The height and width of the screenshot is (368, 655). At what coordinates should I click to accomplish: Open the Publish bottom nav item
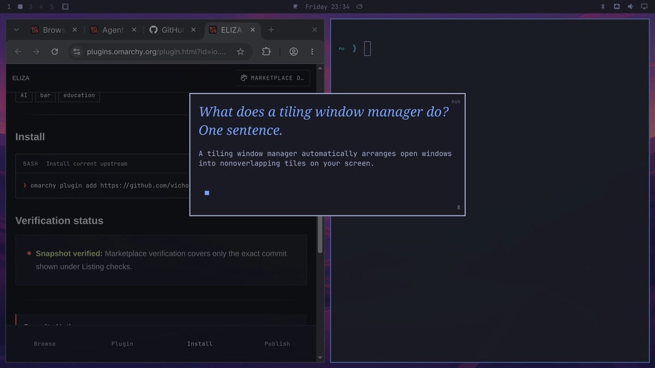tap(277, 343)
